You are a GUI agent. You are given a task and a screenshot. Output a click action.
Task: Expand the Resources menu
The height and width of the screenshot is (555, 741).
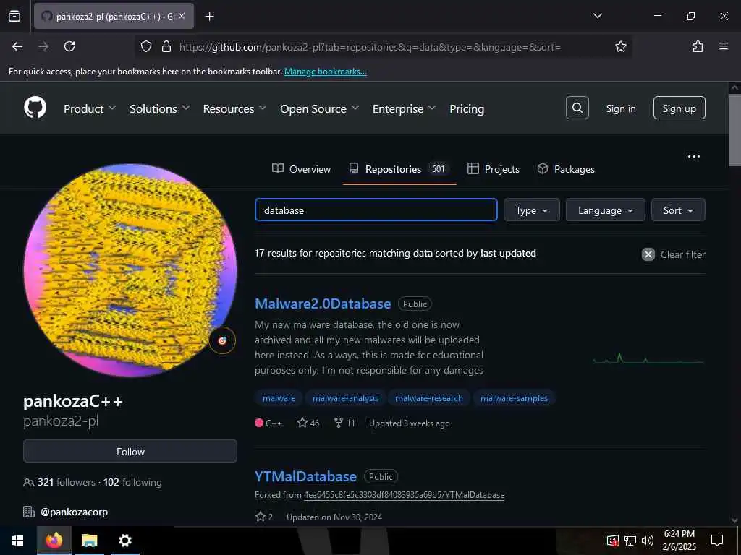(x=235, y=108)
